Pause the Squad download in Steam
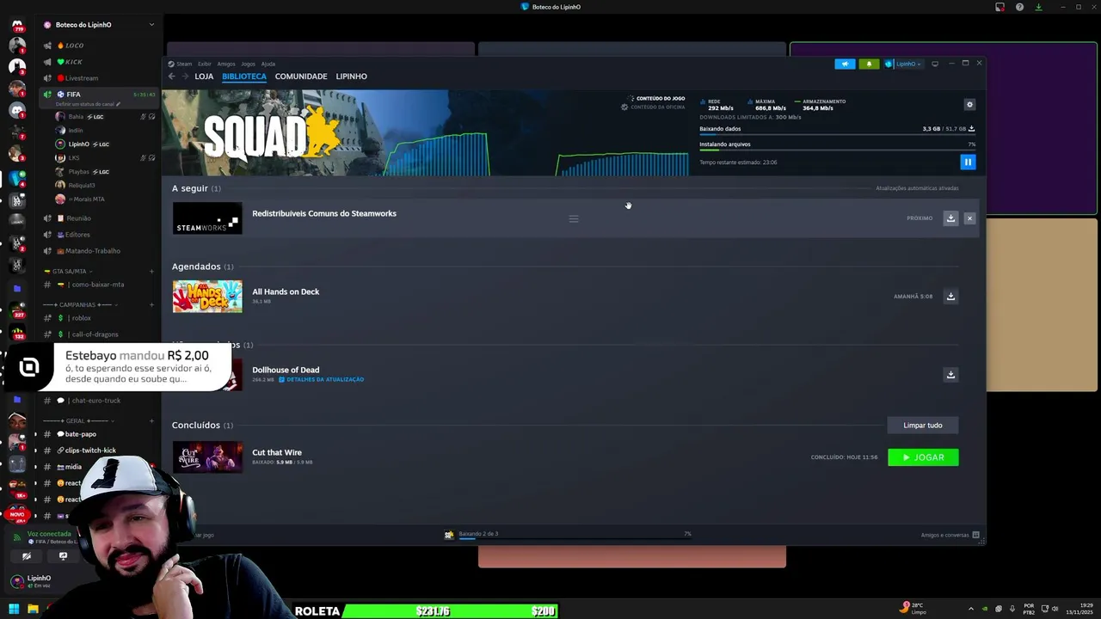 click(968, 162)
